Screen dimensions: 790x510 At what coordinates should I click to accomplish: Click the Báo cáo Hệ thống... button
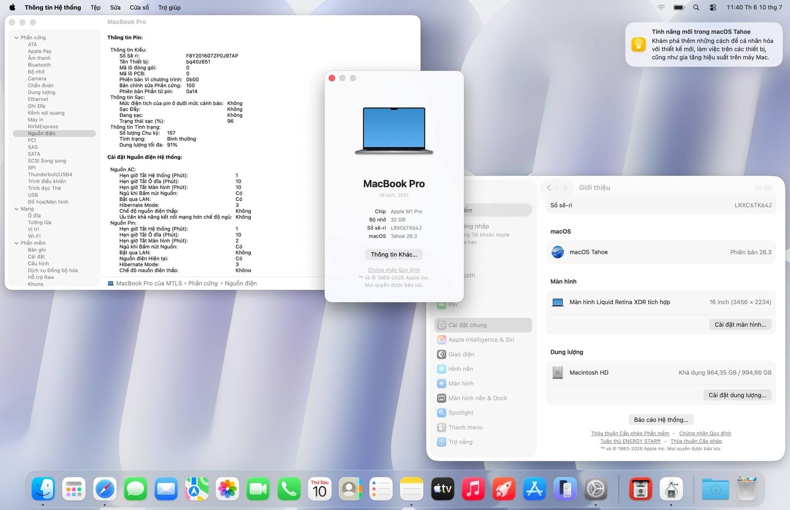coord(661,420)
